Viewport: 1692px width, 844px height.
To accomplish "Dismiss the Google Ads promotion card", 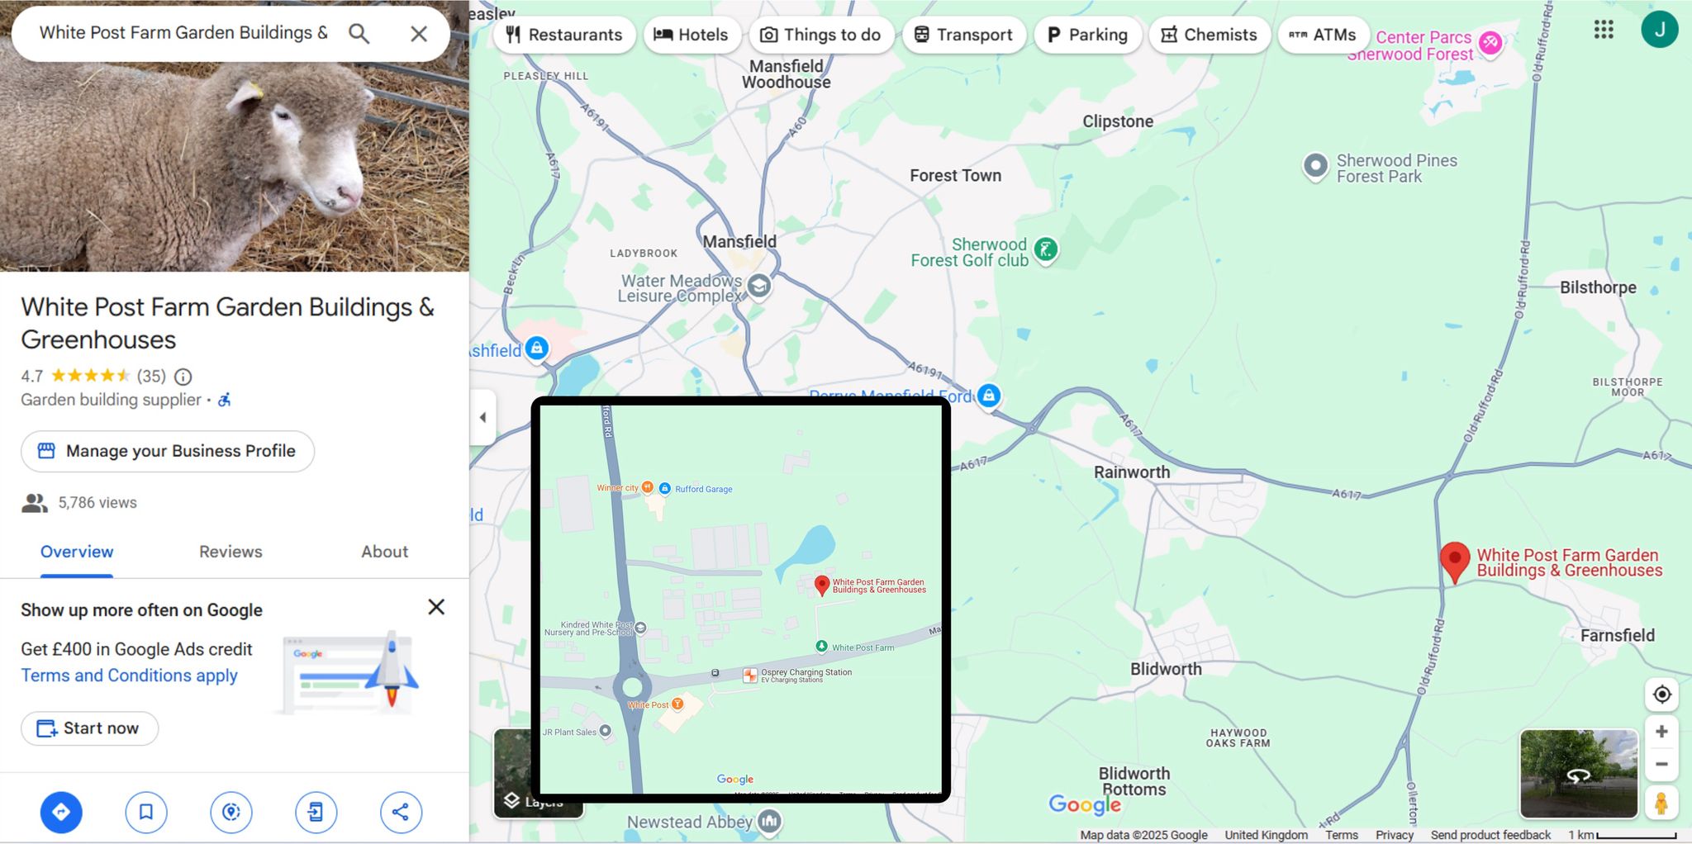I will [x=436, y=607].
